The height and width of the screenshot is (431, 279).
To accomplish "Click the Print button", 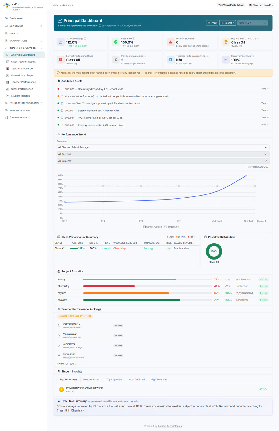I will 212,23.
